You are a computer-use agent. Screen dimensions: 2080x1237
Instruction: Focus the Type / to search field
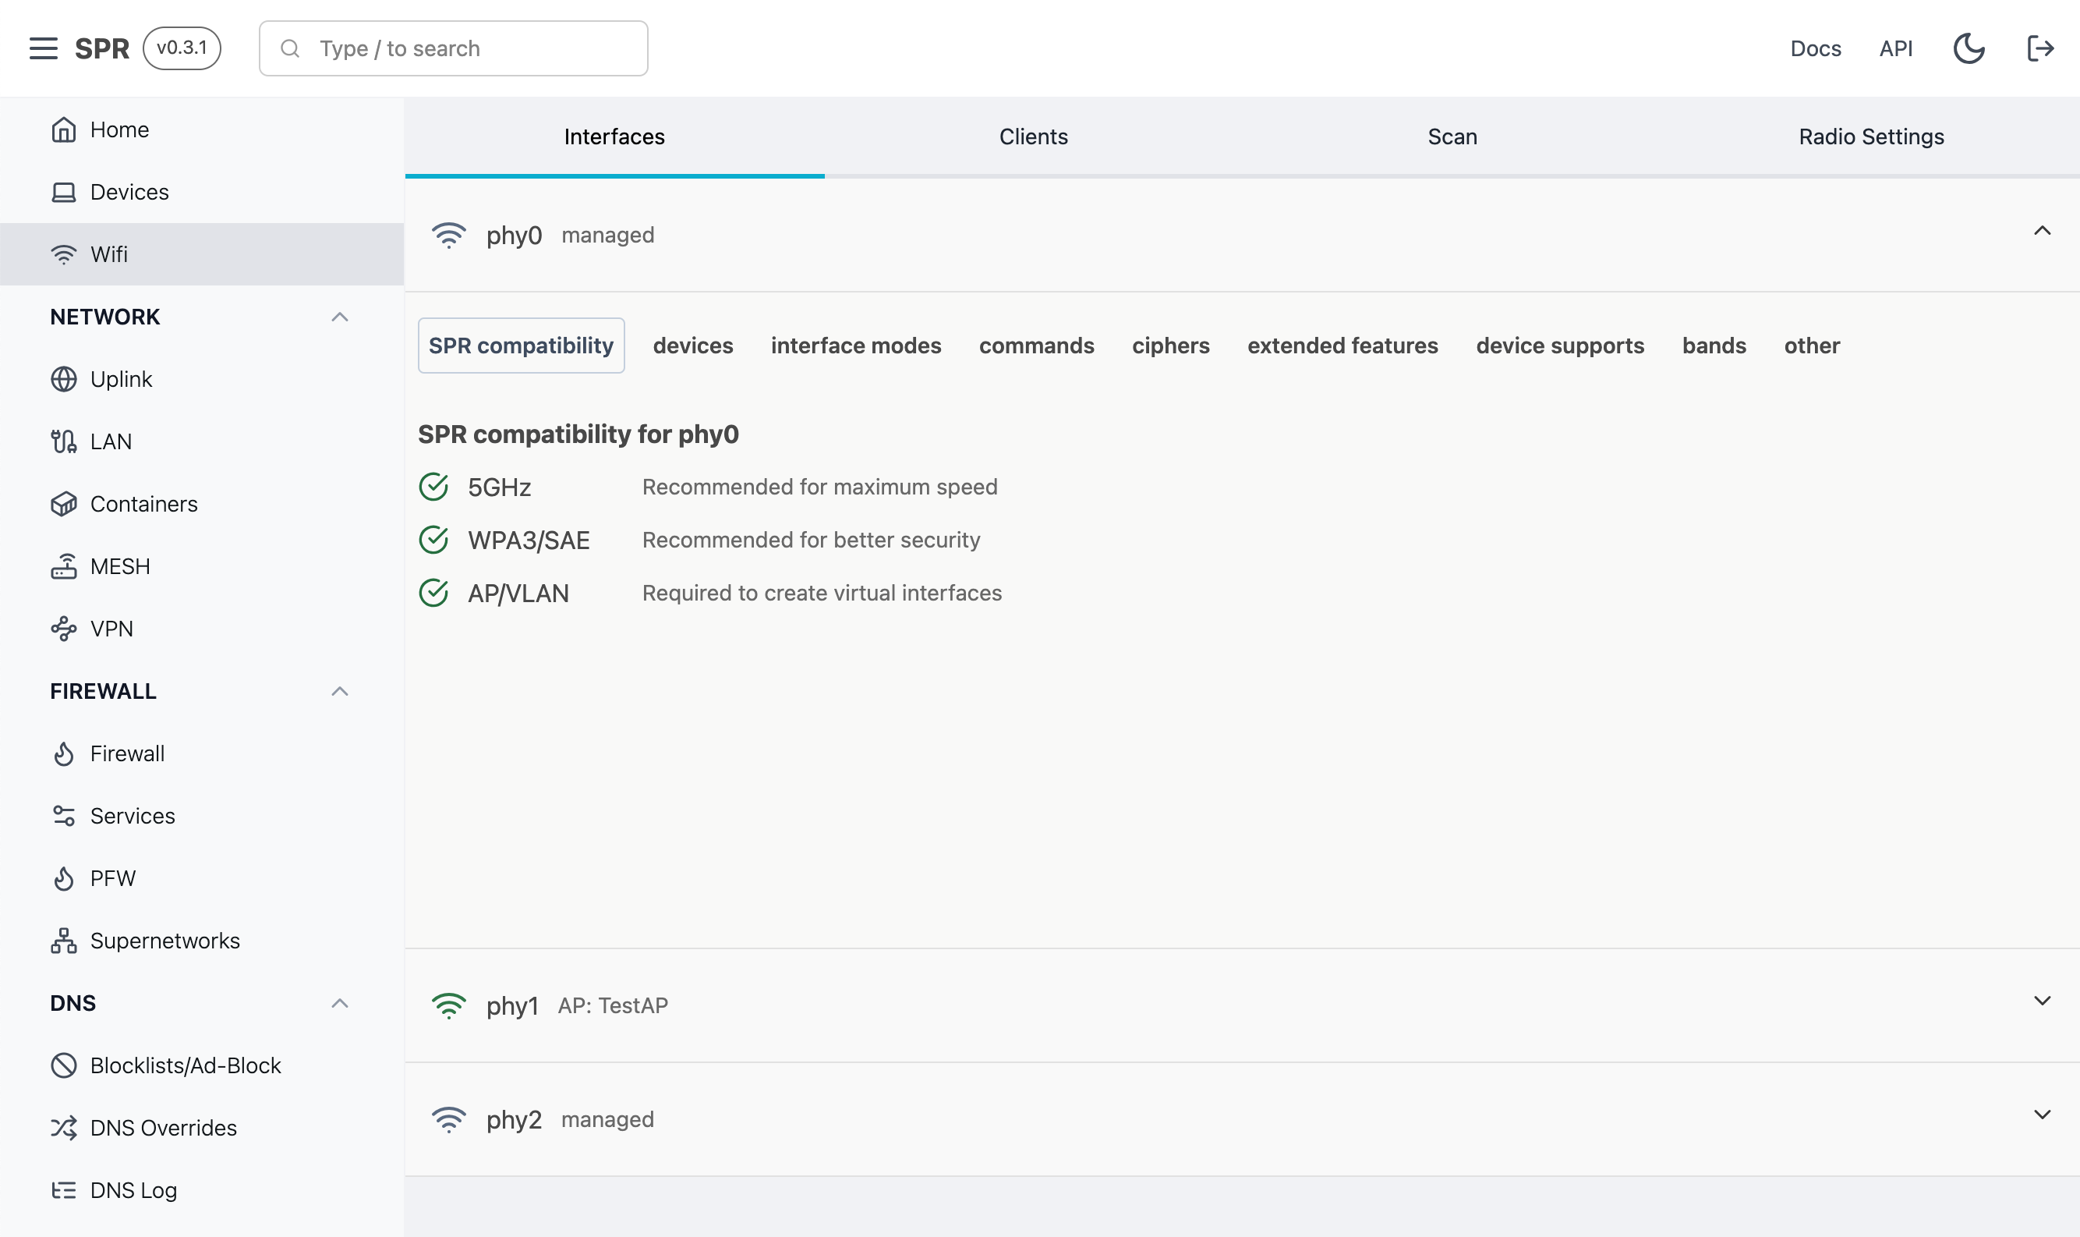(x=453, y=48)
